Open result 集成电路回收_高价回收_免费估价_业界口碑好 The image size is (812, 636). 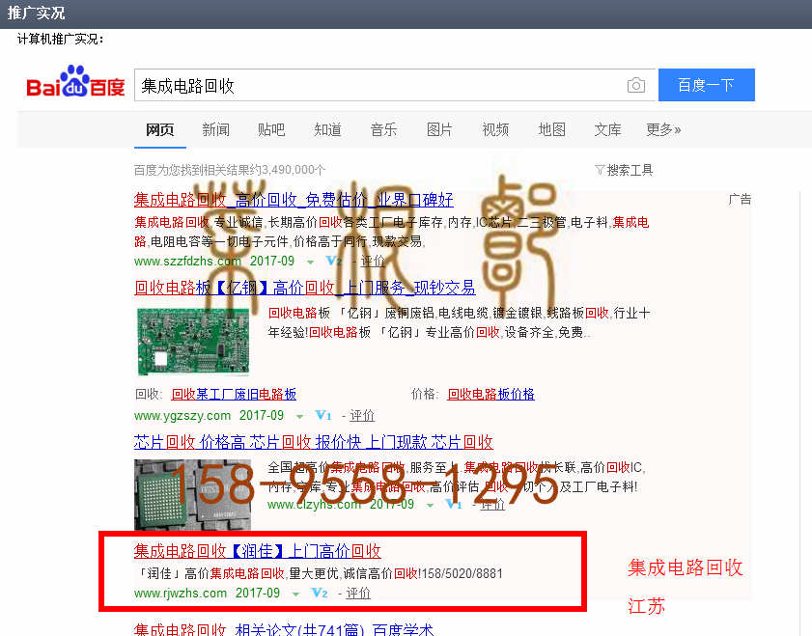point(294,200)
